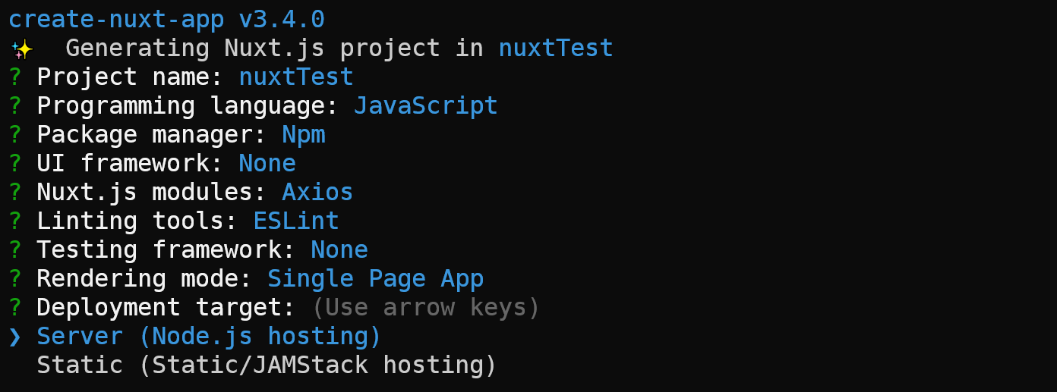Click the Npm package manager answer
The height and width of the screenshot is (392, 1057).
(304, 135)
